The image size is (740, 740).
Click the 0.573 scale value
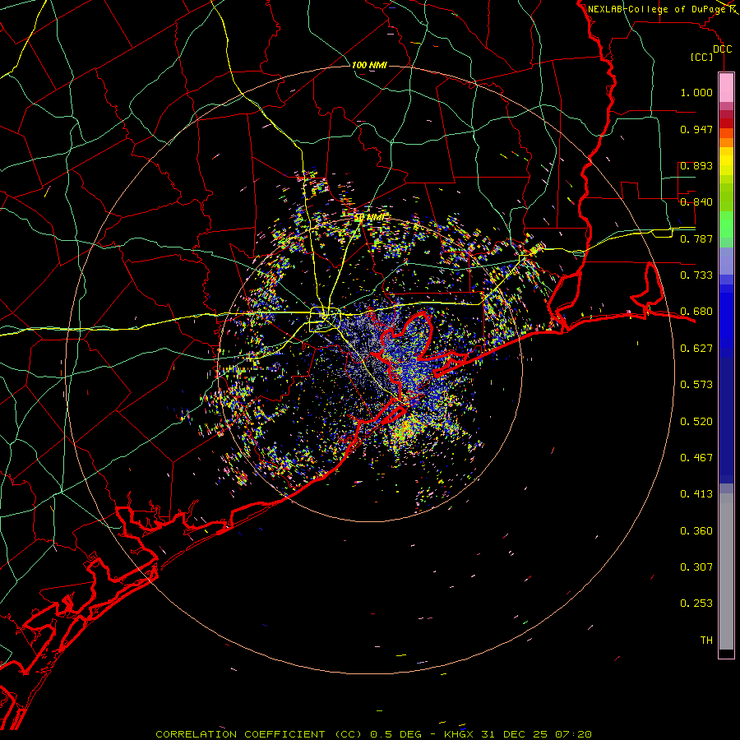[696, 385]
